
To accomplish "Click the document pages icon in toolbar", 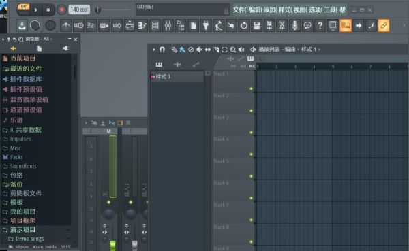I will click(194, 26).
